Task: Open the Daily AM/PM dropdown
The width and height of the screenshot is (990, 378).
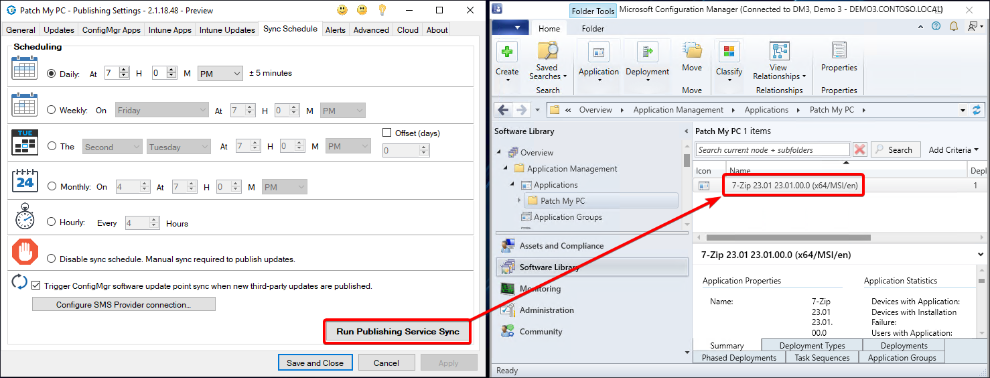Action: tap(220, 74)
